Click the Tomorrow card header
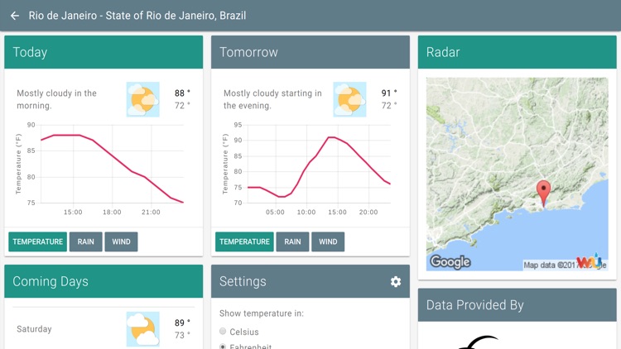This screenshot has width=621, height=349. click(310, 52)
